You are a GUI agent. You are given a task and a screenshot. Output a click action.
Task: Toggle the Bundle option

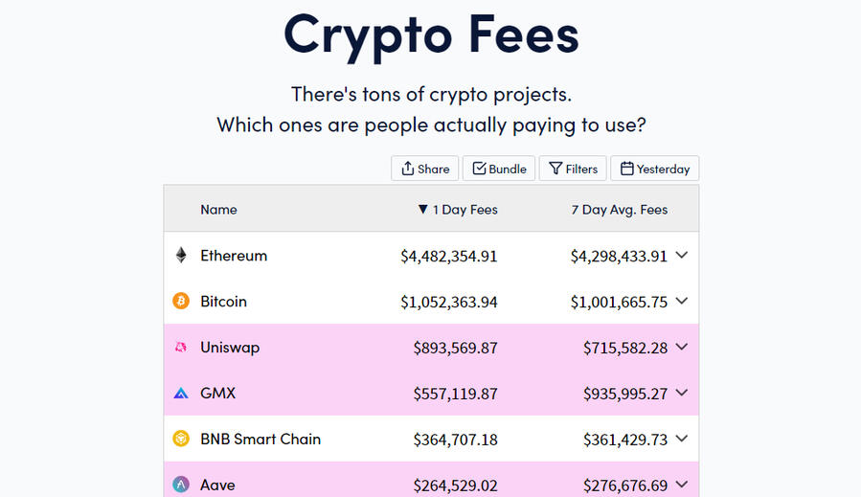pyautogui.click(x=499, y=169)
